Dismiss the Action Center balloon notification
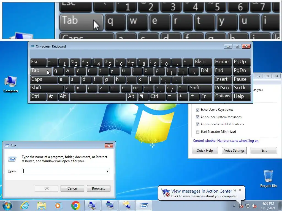 pos(240,190)
